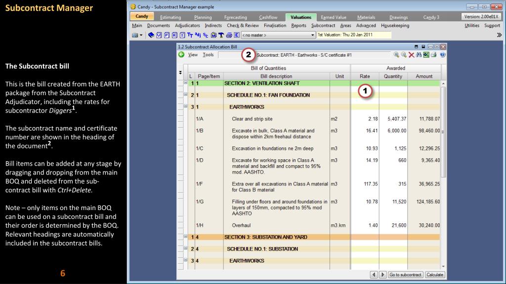The image size is (506, 284).
Task: Click the toolbar overflow chevron at far right
Action: coord(499,35)
